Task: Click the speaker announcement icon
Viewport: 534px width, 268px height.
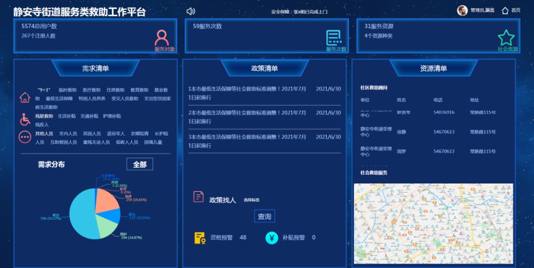Action: [191, 11]
